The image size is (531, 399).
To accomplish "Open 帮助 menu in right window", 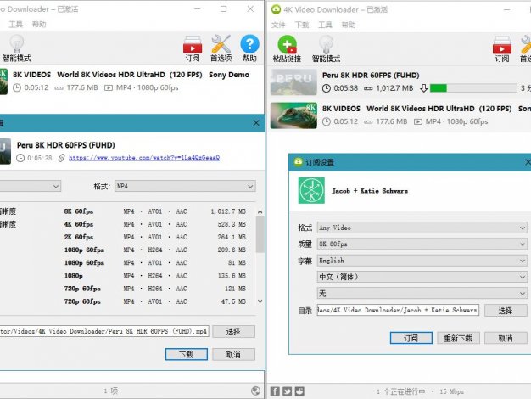I will click(349, 25).
